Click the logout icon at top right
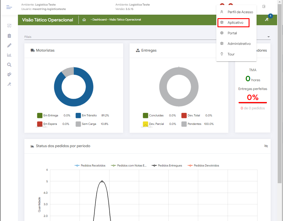Viewport: 283px width, 221px height. 264,6
